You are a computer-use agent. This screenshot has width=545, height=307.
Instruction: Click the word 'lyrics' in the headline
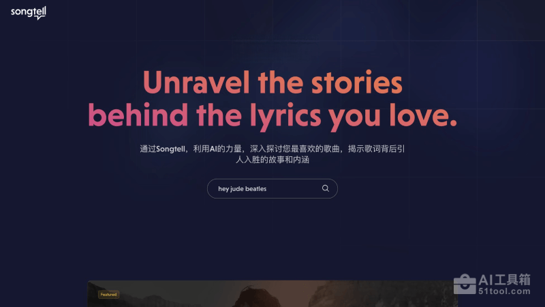pyautogui.click(x=285, y=116)
